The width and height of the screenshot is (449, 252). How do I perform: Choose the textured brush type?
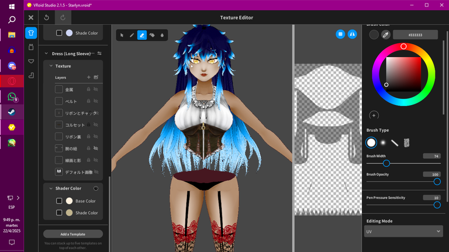pos(406,142)
